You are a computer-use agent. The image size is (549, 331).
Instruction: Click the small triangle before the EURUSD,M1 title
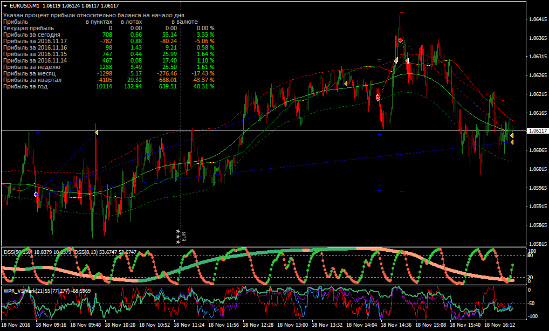point(5,5)
